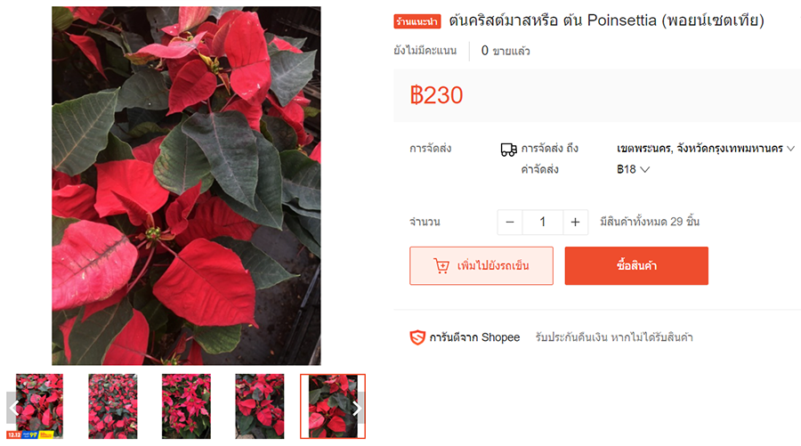This screenshot has height=446, width=801.
Task: Show previous thumbnails with left arrow
Action: pyautogui.click(x=13, y=408)
